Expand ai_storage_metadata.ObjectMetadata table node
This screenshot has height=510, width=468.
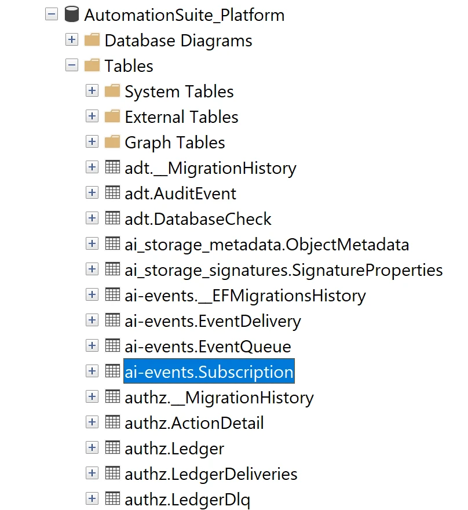92,243
